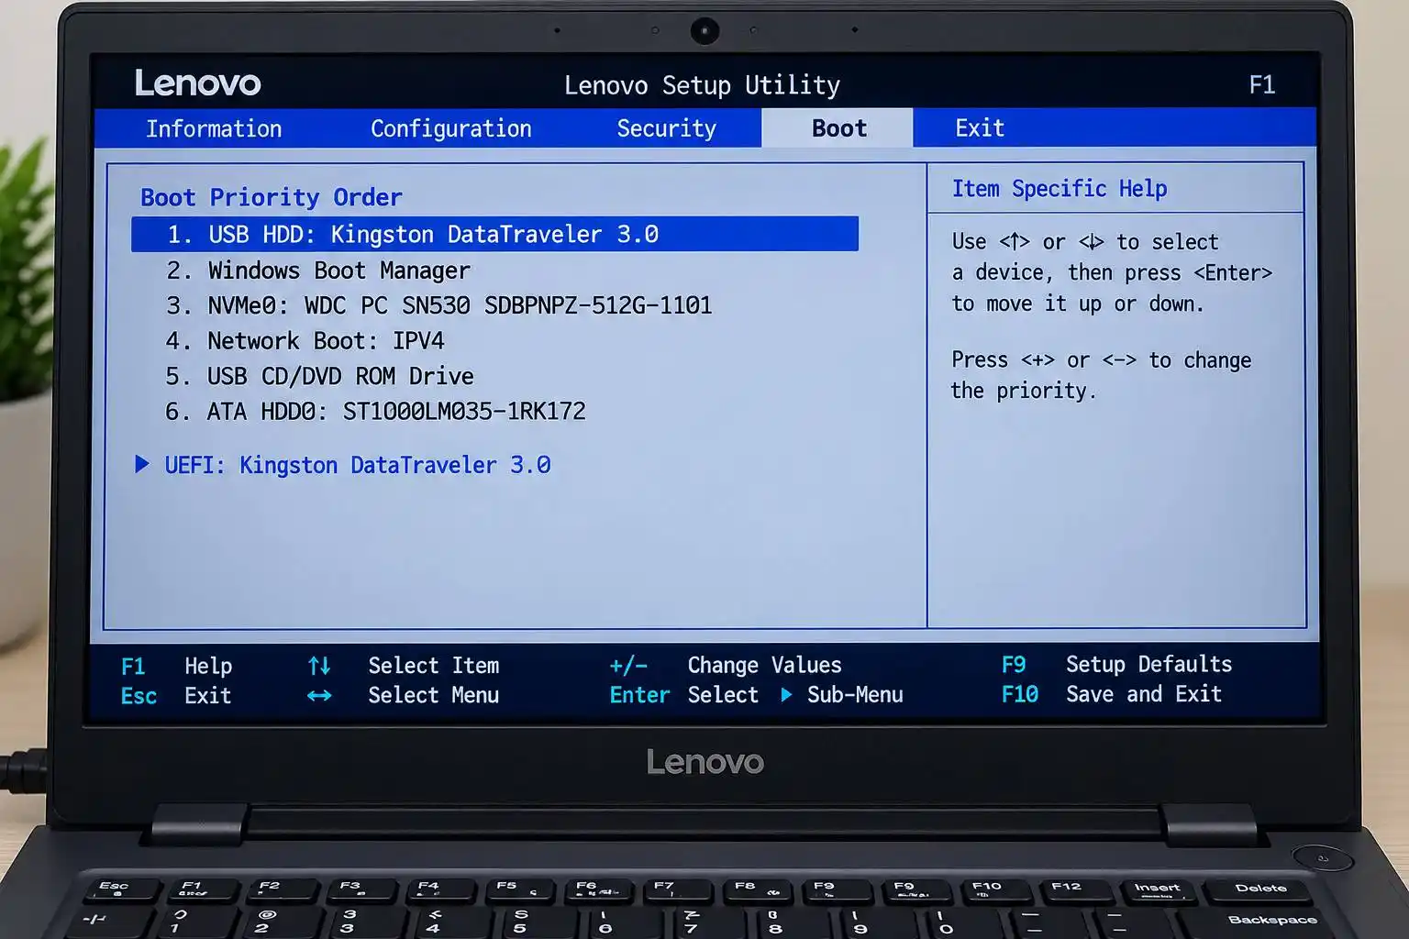1409x939 pixels.
Task: Click the help text about changing priority
Action: (1101, 375)
